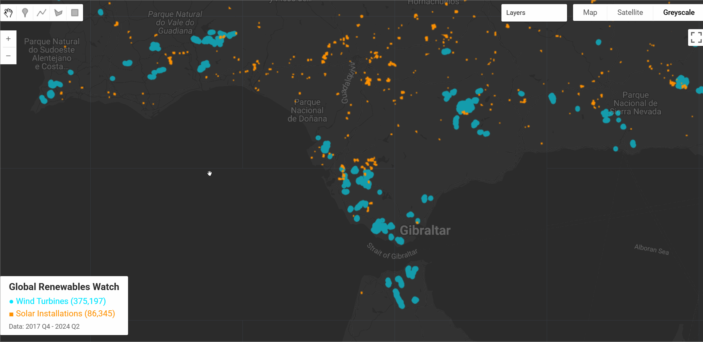This screenshot has width=703, height=342.
Task: Zoom out with the minus button
Action: 9,56
